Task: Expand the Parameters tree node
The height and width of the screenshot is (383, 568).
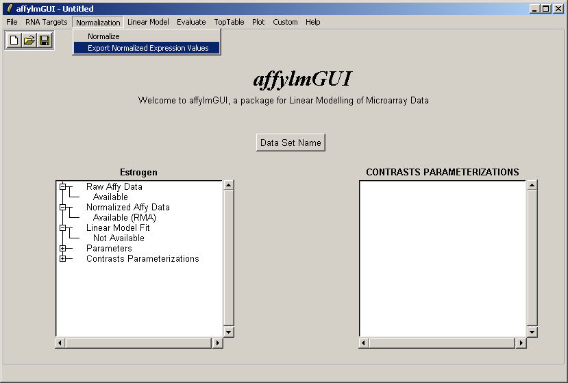Action: 62,249
